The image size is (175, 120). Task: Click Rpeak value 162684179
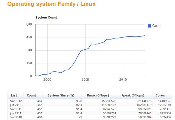144,105
